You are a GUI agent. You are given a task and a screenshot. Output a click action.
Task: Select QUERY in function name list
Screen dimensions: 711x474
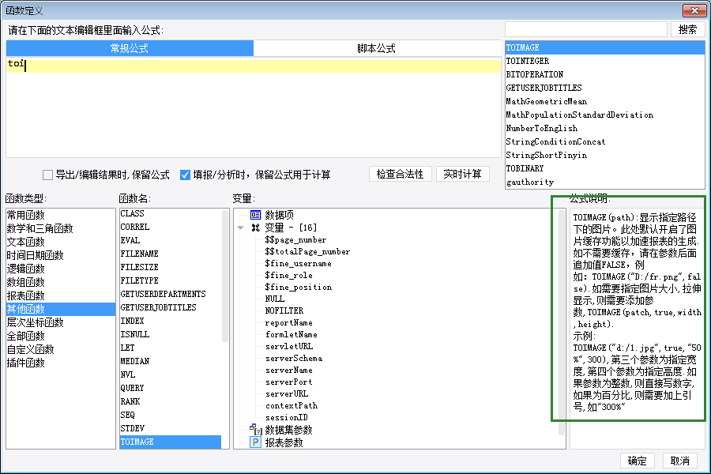pos(171,388)
